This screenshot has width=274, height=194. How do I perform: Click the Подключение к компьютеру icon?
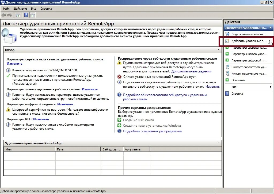pyautogui.click(x=227, y=34)
